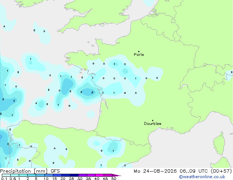Pick the 10–15 mm blue legend swatch
This screenshot has width=233, height=180.
pos(49,175)
